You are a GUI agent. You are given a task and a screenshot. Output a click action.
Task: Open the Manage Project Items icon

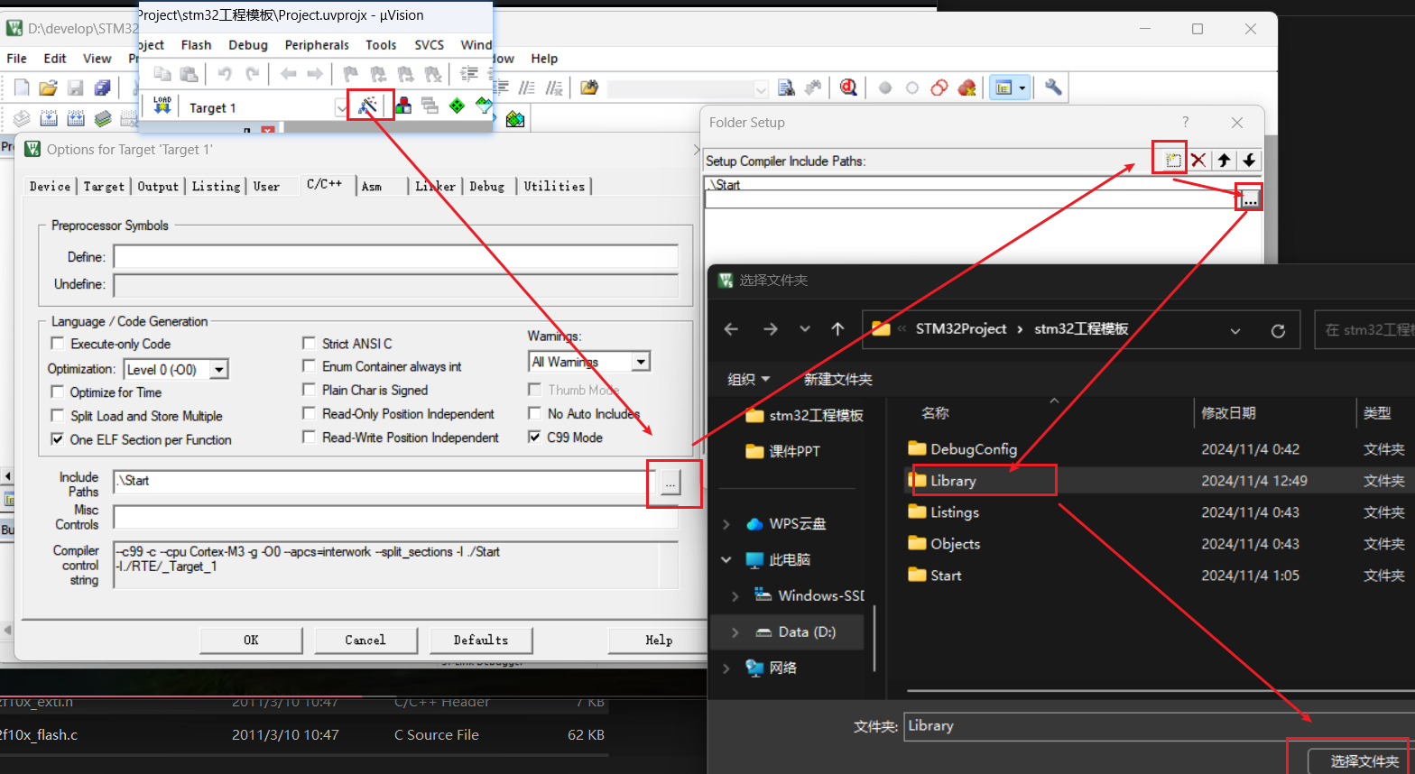403,106
